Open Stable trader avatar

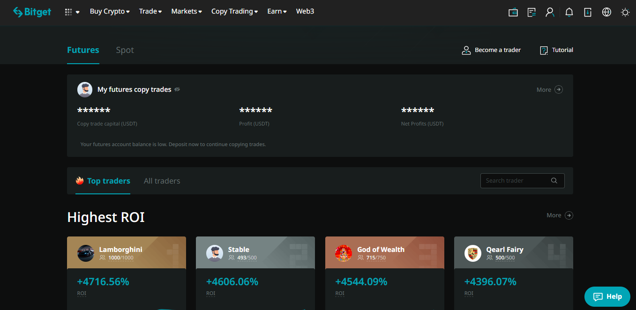[215, 253]
